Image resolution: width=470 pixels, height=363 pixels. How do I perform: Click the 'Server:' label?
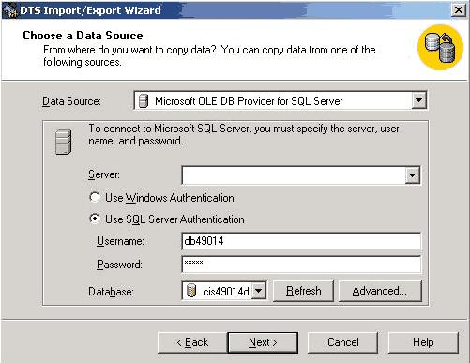(104, 174)
